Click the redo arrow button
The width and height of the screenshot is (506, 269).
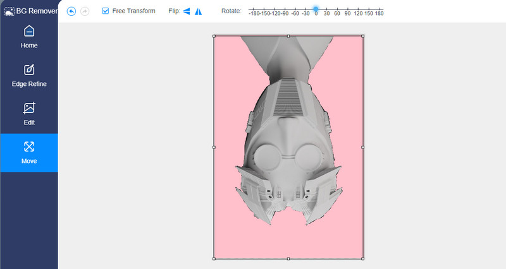click(x=85, y=11)
